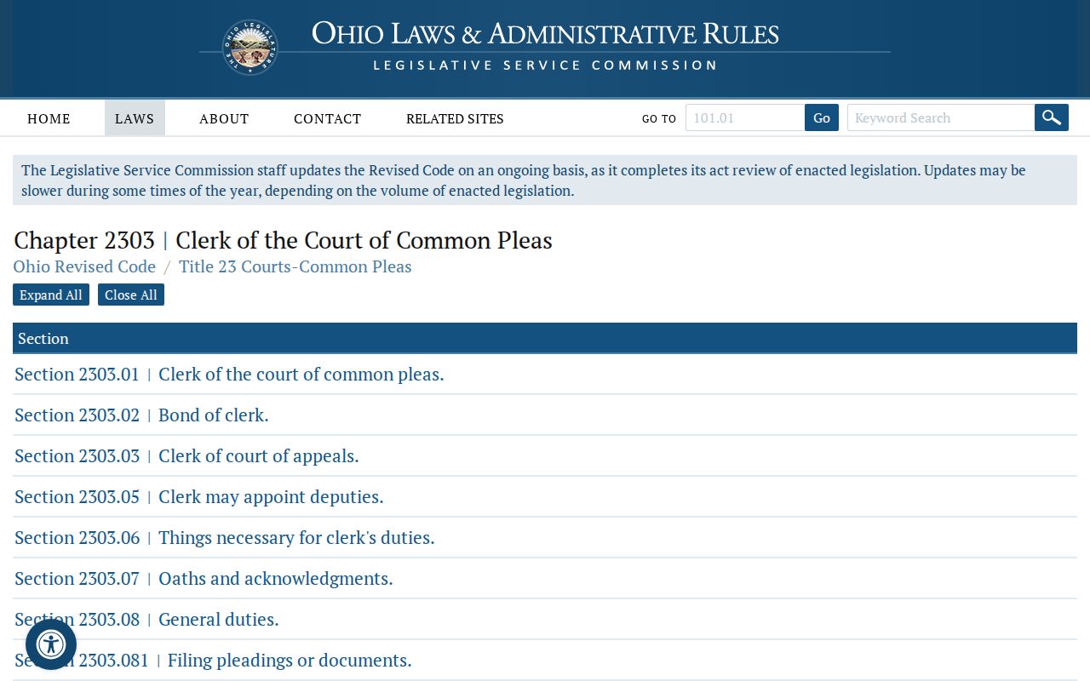Open Section 2303.01 Clerk of the court
The width and height of the screenshot is (1090, 681).
(229, 374)
